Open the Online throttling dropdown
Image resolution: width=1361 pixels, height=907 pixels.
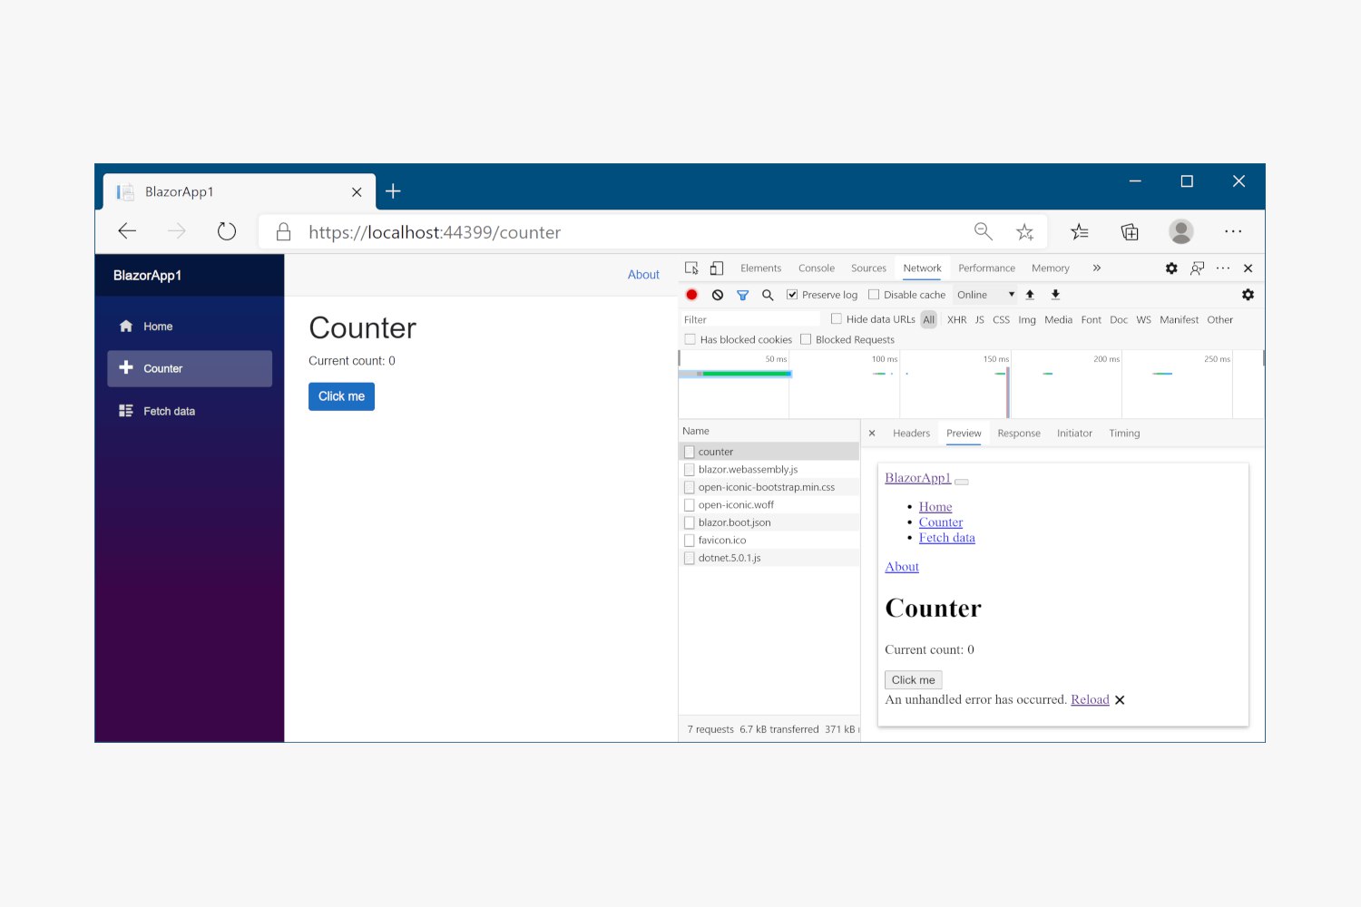pos(985,295)
